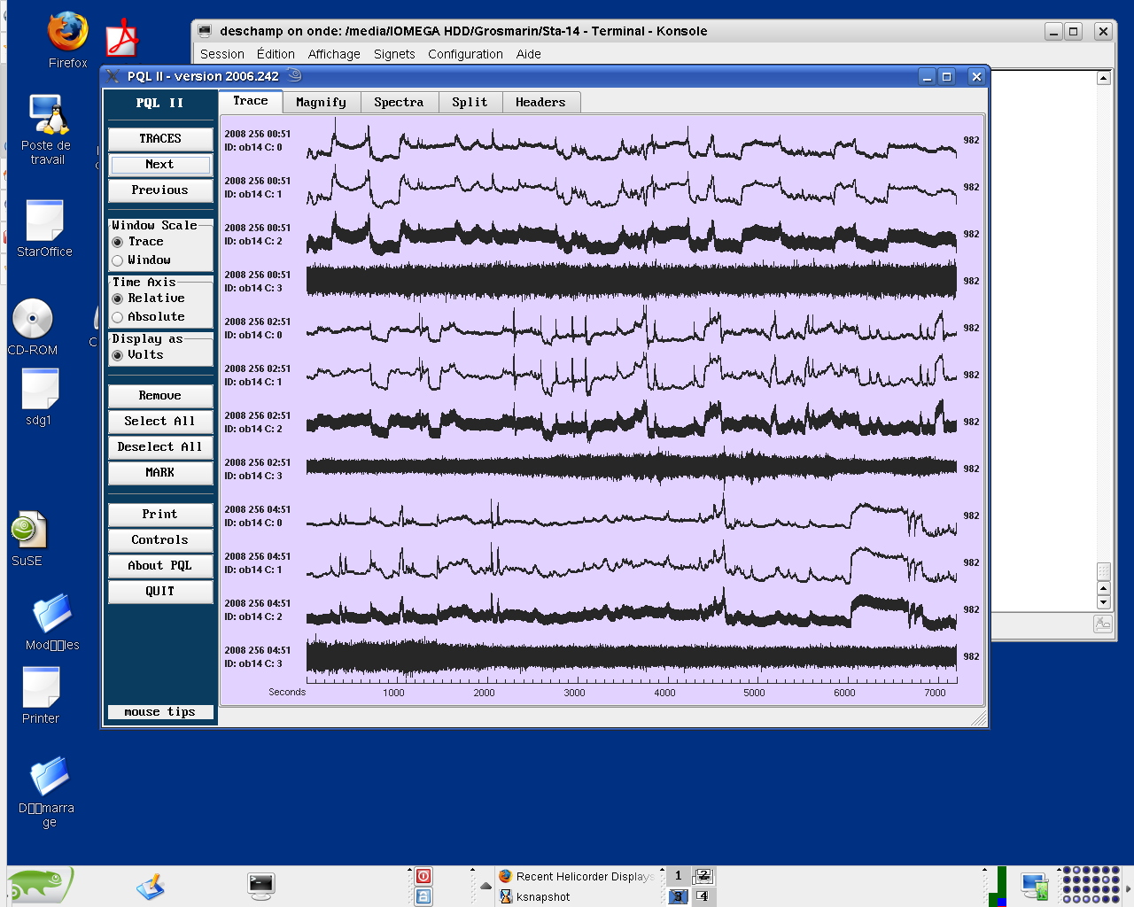The height and width of the screenshot is (907, 1134).
Task: Choose Absolute time axis option
Action: click(x=118, y=317)
